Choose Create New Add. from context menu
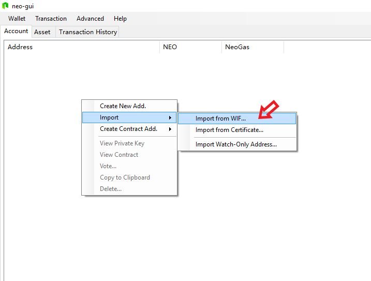 (x=129, y=106)
